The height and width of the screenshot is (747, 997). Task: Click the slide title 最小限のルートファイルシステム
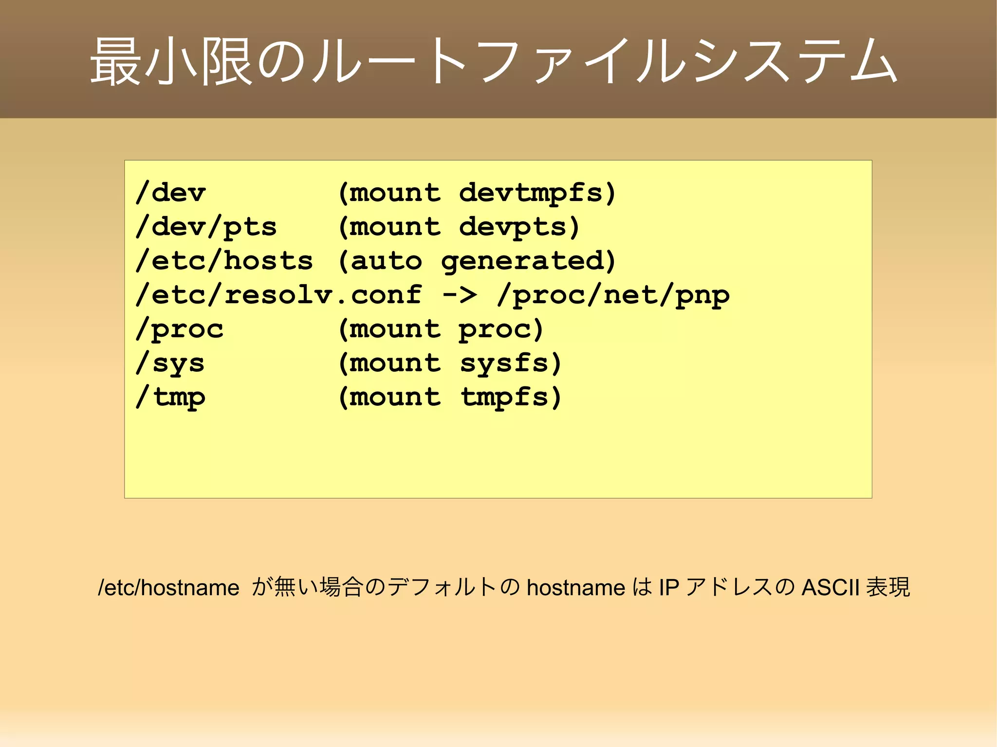[x=494, y=62]
